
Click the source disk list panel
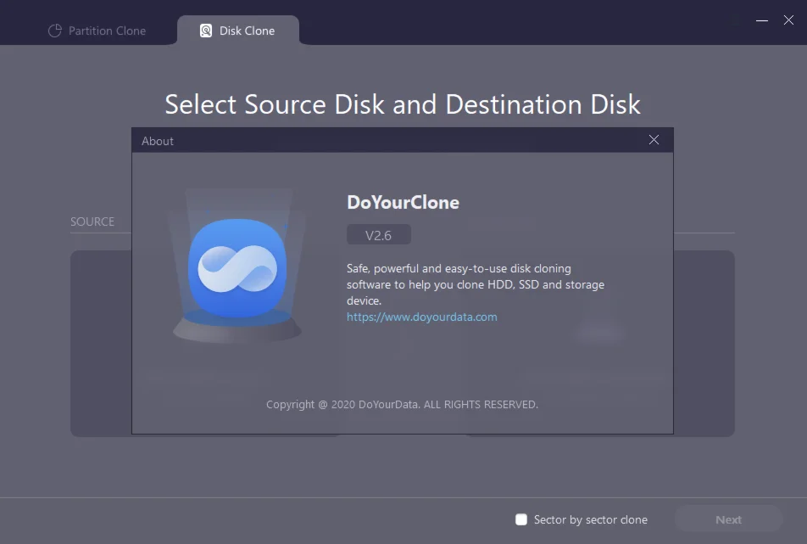(x=100, y=339)
